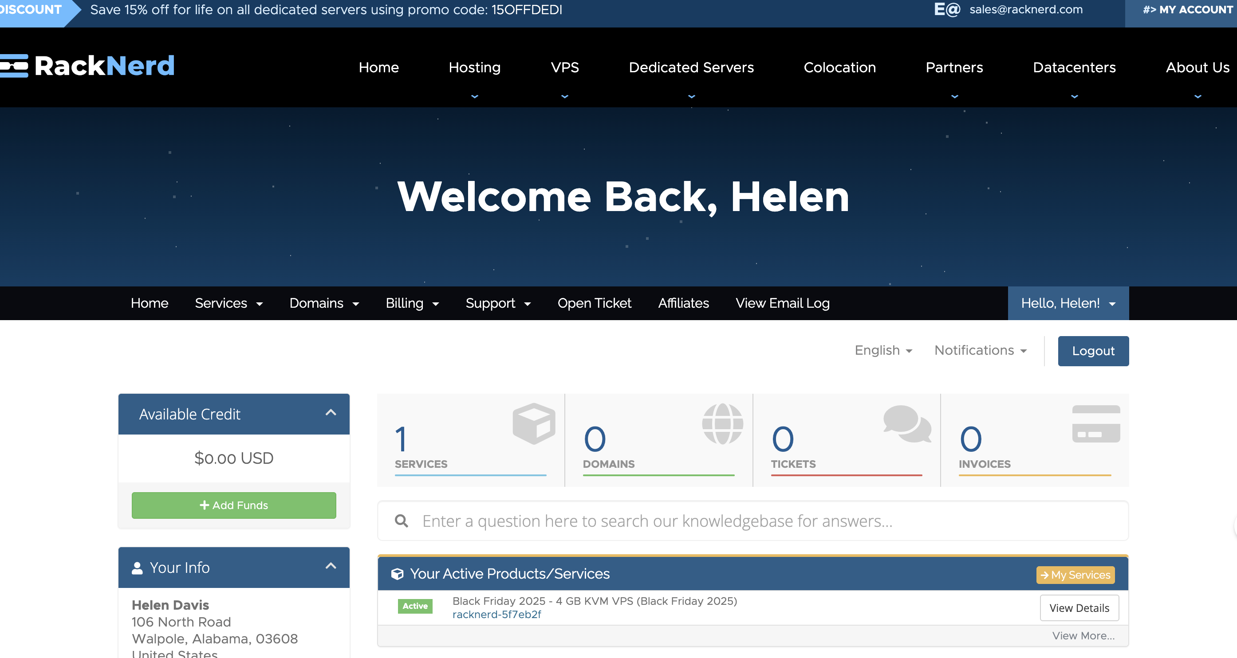This screenshot has height=658, width=1237.
Task: Go to Home in top navigation
Action: (379, 67)
